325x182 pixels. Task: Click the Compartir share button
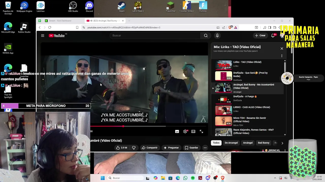click(x=150, y=148)
